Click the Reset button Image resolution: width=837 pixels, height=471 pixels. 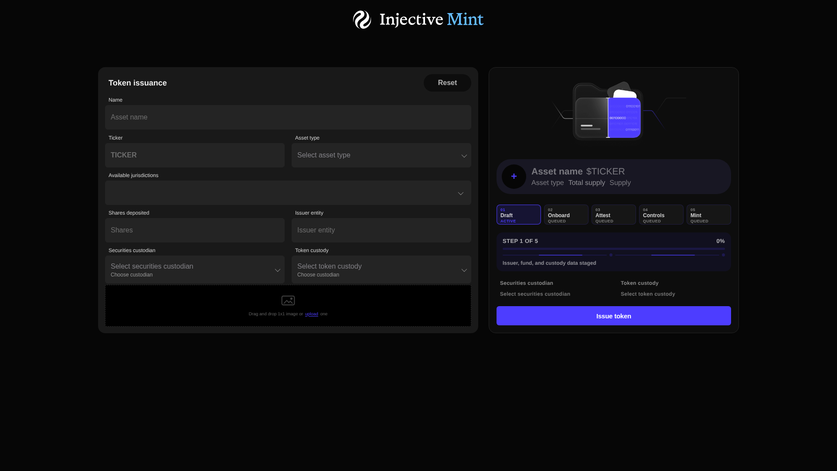(447, 83)
